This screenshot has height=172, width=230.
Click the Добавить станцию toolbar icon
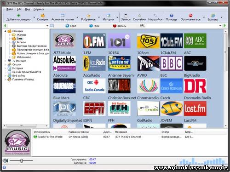[x=18, y=15]
